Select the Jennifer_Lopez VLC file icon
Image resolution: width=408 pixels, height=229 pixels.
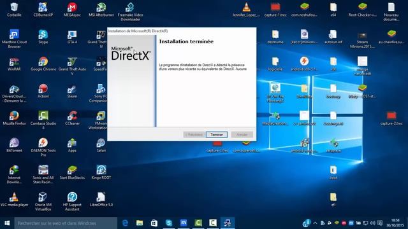[x=246, y=10]
